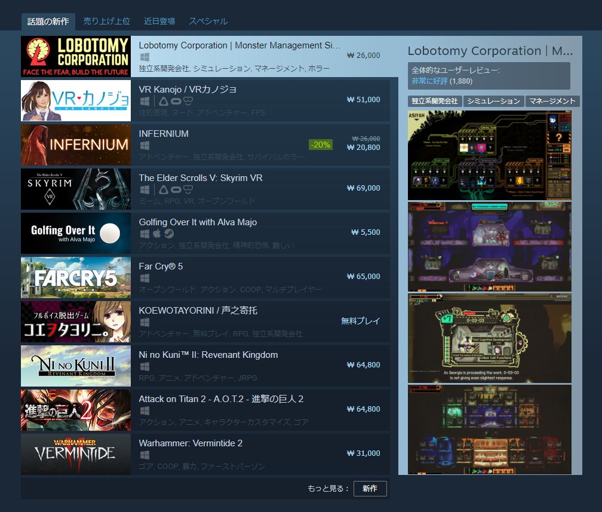Click Windows icon on Golfing Over It row

pos(145,234)
